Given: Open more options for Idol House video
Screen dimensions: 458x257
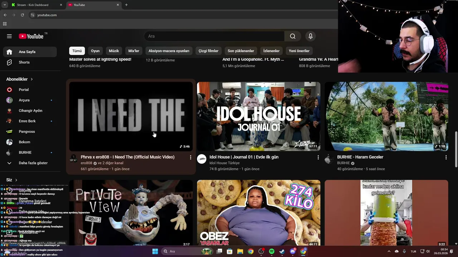Looking at the screenshot, I should point(318,157).
